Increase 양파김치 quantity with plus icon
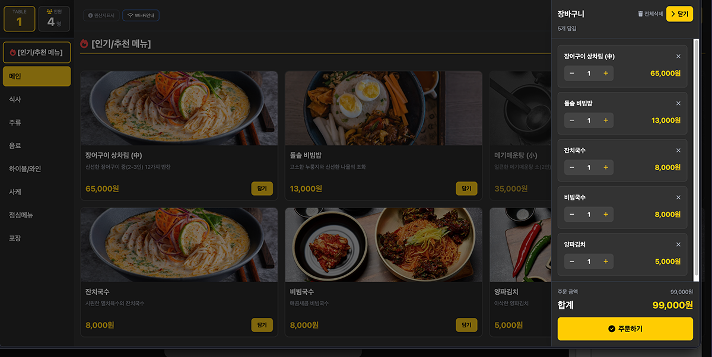712x357 pixels. pos(606,262)
